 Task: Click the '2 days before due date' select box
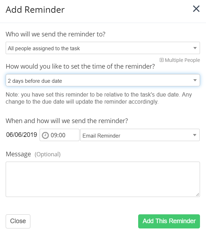(x=103, y=80)
